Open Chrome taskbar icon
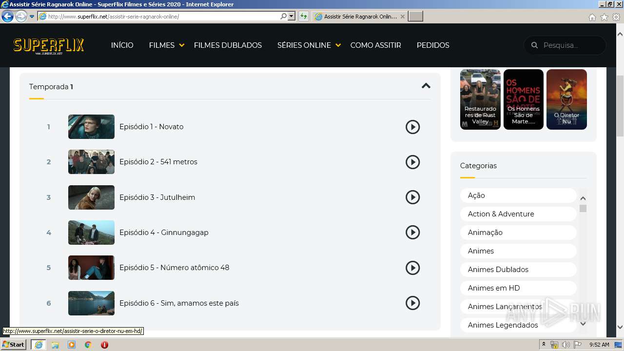The width and height of the screenshot is (624, 351). click(x=88, y=345)
